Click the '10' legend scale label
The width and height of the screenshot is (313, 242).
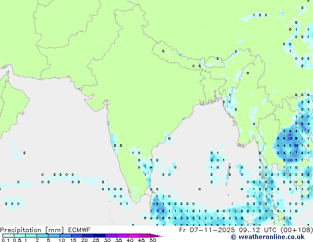[x=62, y=240]
